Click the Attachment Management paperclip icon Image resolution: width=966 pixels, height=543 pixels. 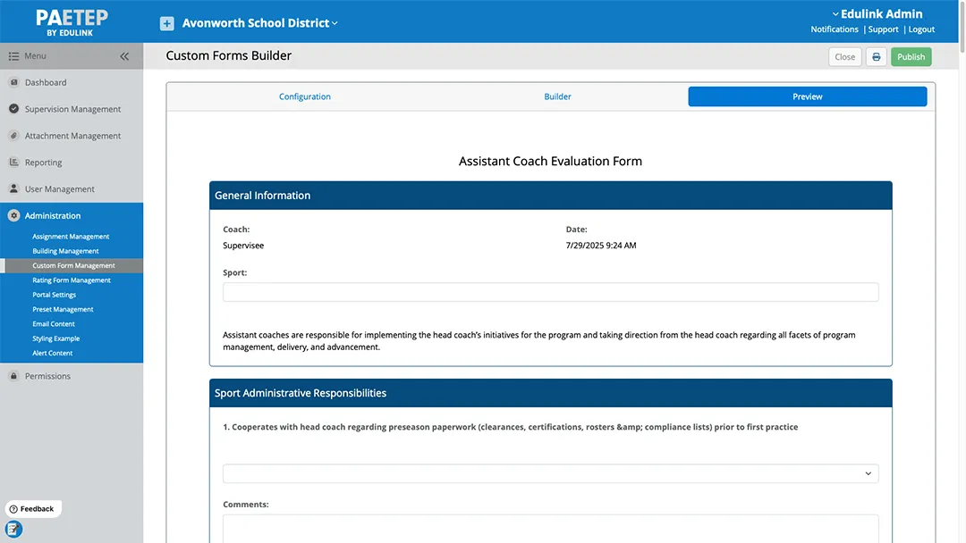[13, 136]
